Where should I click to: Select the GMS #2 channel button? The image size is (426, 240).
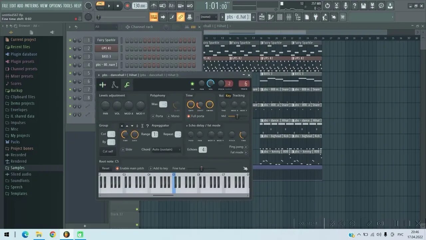(106, 48)
